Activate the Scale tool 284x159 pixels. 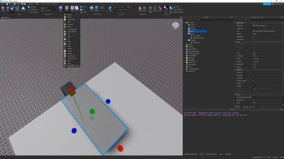pyautogui.click(x=12, y=8)
